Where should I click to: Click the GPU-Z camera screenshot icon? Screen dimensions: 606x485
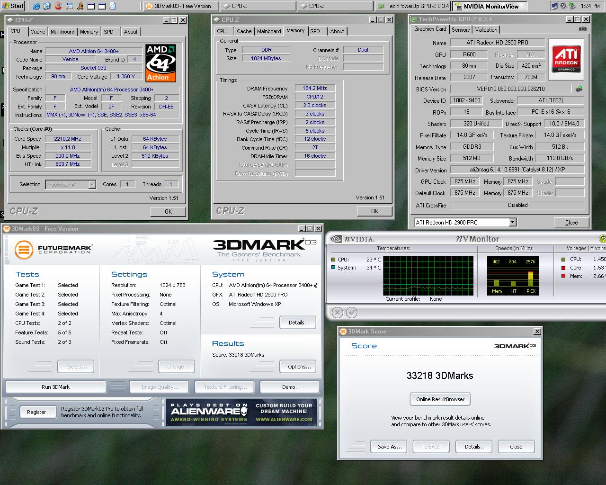pyautogui.click(x=582, y=29)
